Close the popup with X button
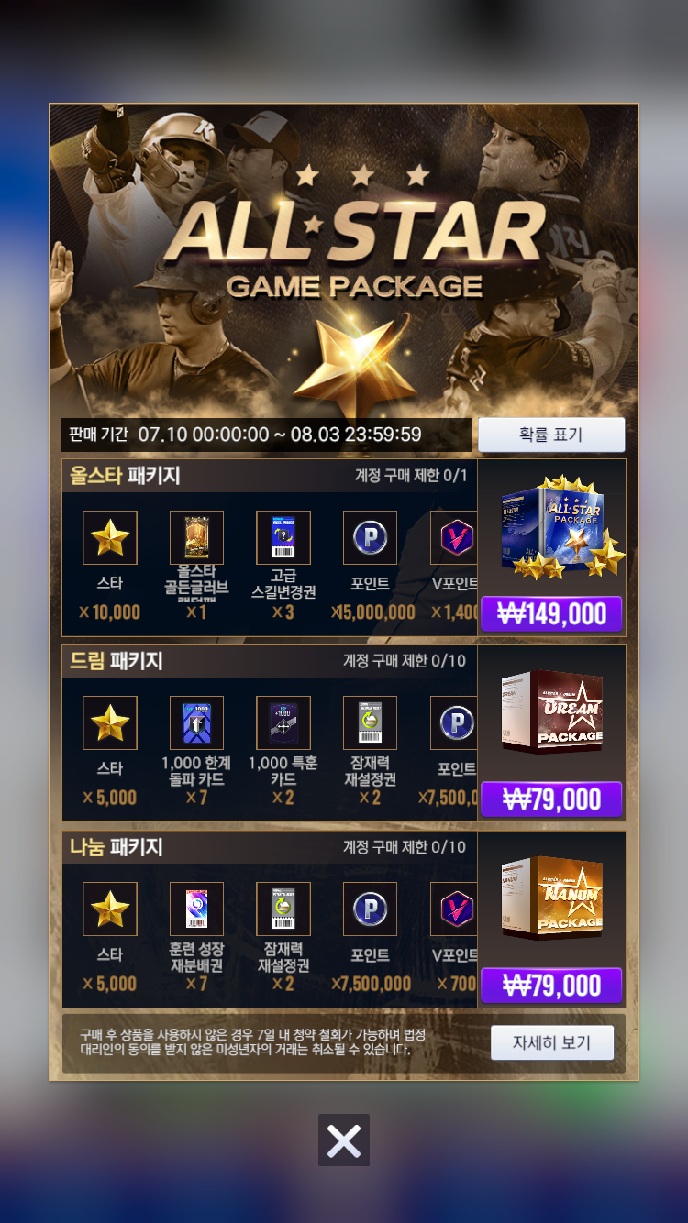This screenshot has width=688, height=1223. (344, 1140)
